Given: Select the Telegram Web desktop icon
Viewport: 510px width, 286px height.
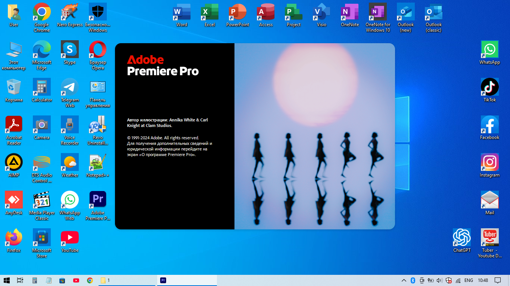Looking at the screenshot, I should [x=70, y=93].
